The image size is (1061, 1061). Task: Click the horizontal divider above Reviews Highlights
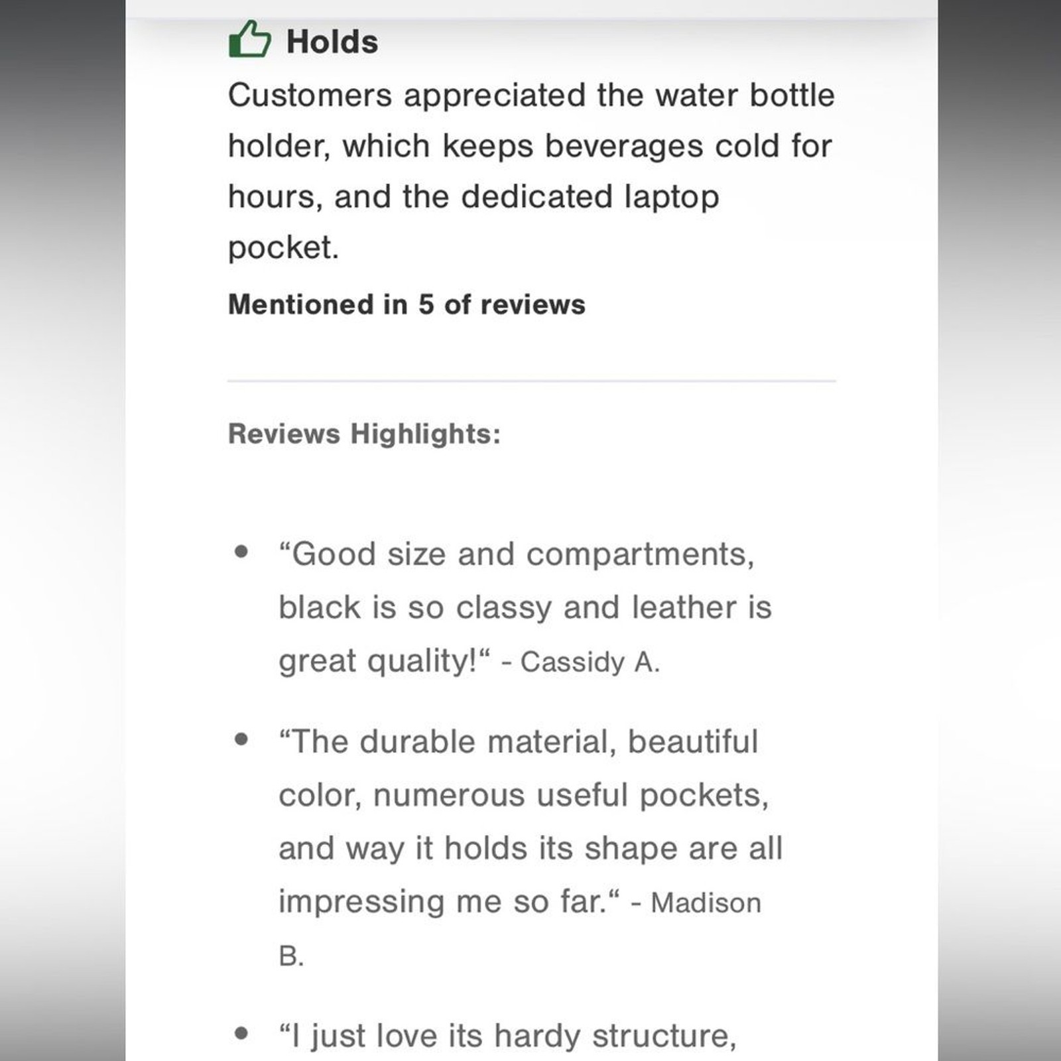point(532,381)
